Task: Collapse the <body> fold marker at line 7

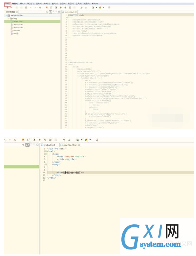Action: tap(46, 165)
